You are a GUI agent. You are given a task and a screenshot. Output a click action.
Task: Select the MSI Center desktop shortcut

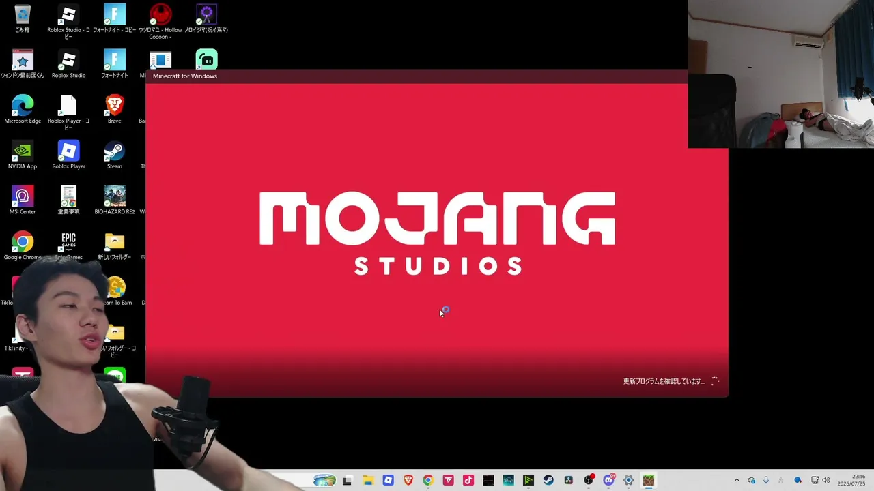point(23,201)
